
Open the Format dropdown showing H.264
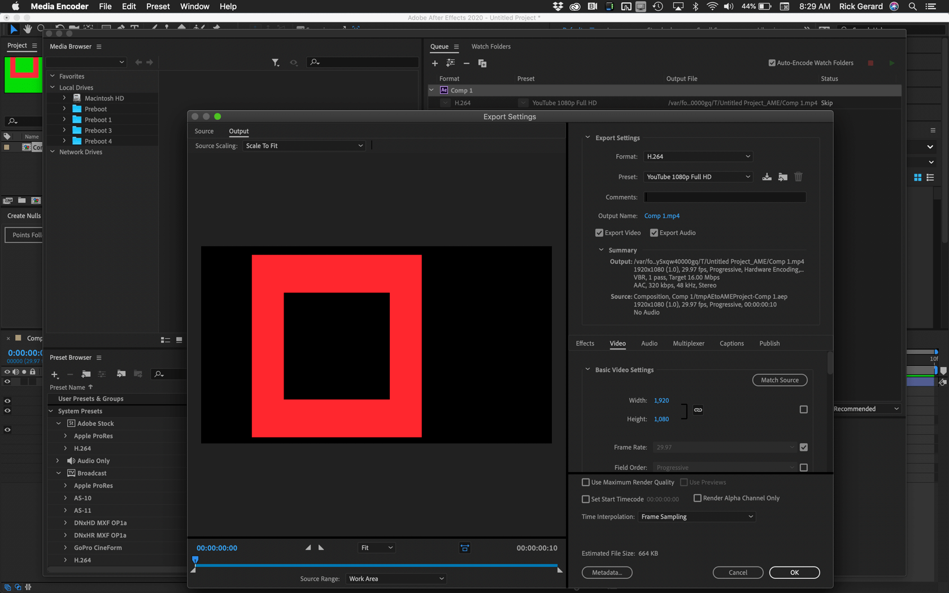(x=698, y=156)
